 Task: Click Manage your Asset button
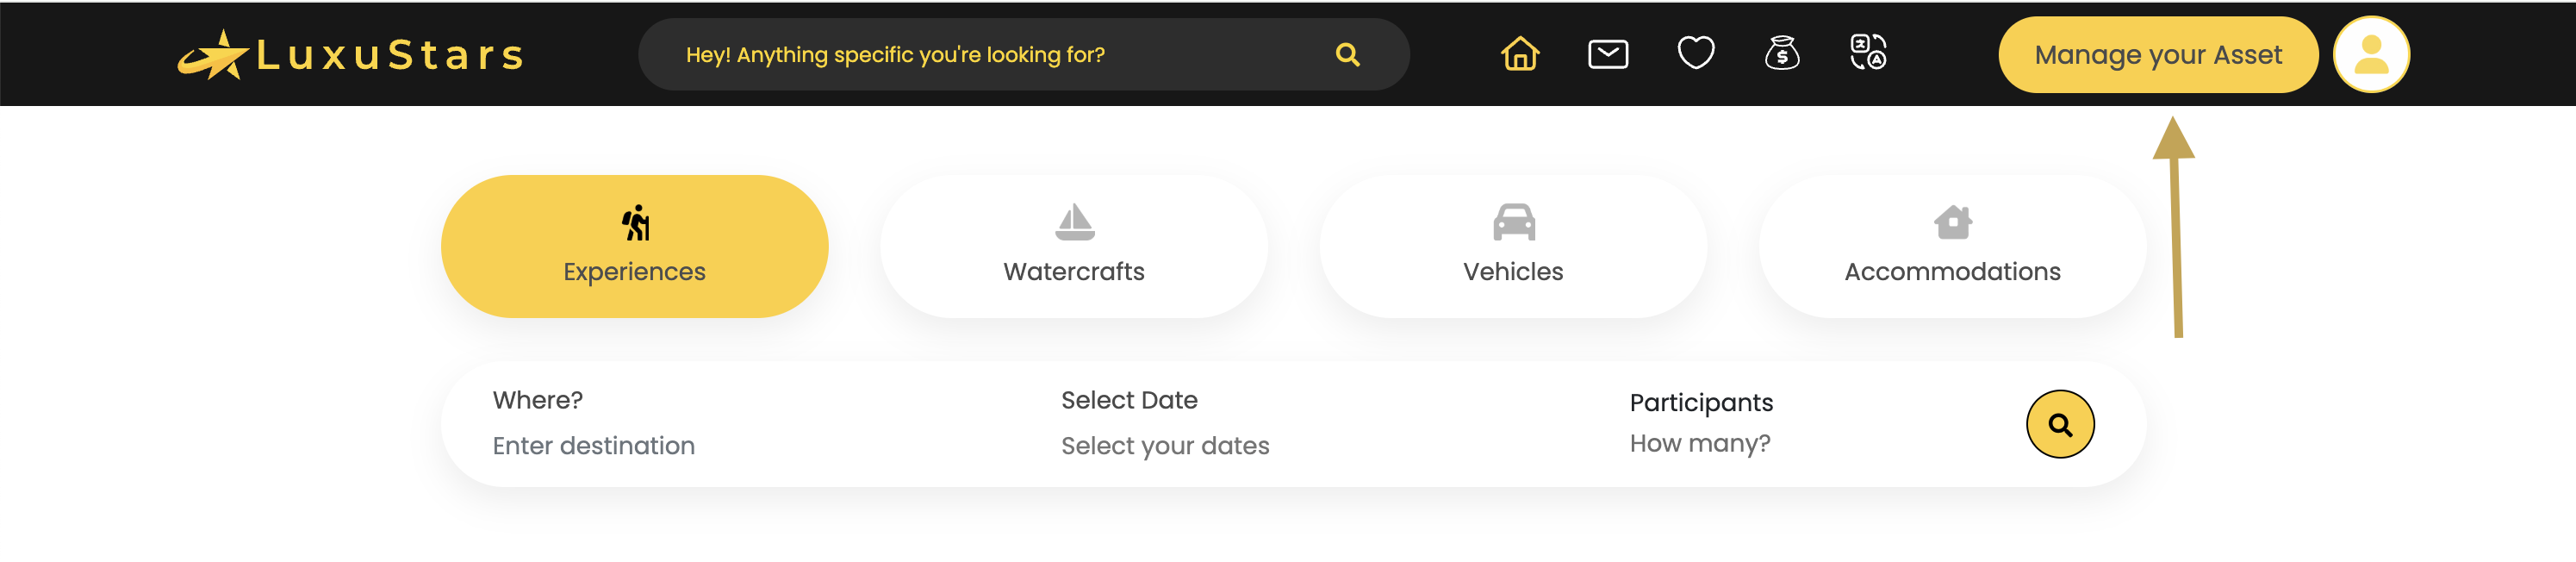click(x=2157, y=55)
